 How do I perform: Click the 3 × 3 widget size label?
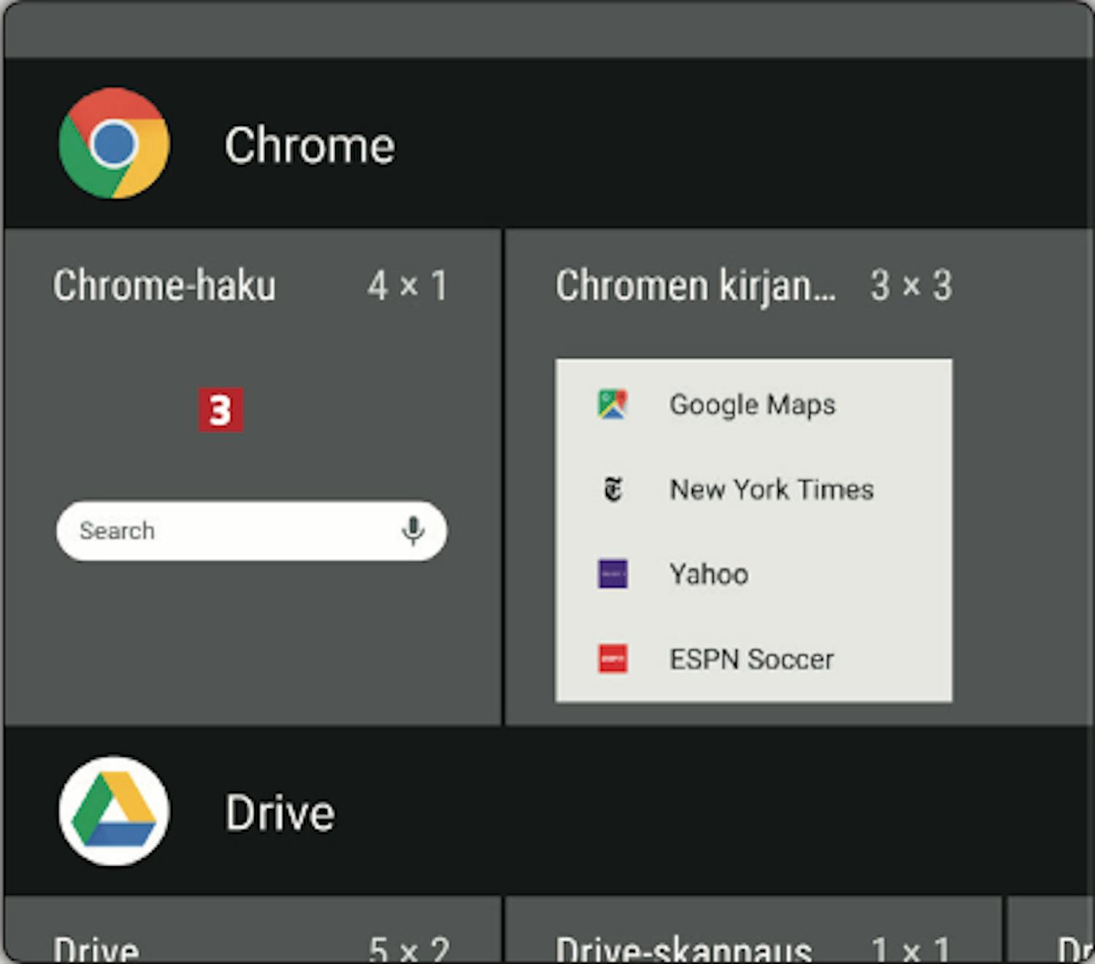click(x=911, y=285)
